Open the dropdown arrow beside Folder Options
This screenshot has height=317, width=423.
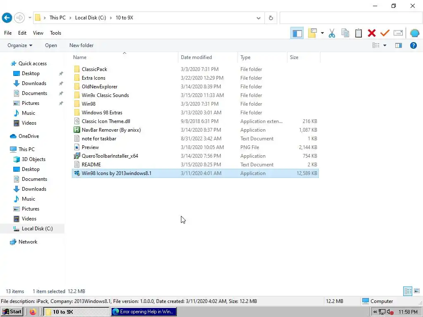click(322, 33)
